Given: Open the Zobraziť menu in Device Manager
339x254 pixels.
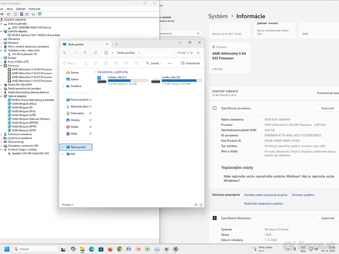Looking at the screenshot, I should (21, 9).
